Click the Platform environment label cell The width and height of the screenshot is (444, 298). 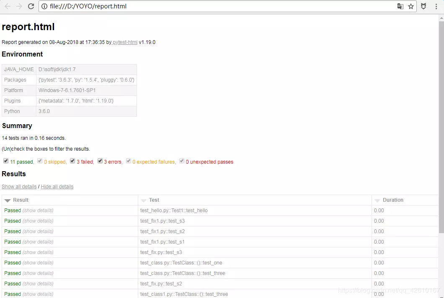click(x=19, y=90)
